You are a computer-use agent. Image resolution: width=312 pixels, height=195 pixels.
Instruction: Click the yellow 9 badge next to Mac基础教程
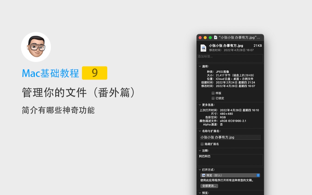tap(94, 73)
